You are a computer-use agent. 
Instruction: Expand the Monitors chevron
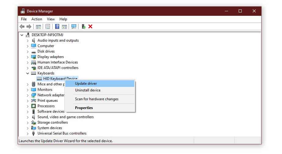27,90
